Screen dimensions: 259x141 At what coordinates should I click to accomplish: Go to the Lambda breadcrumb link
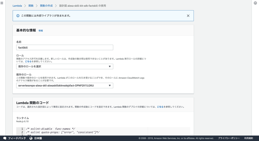tap(17, 6)
